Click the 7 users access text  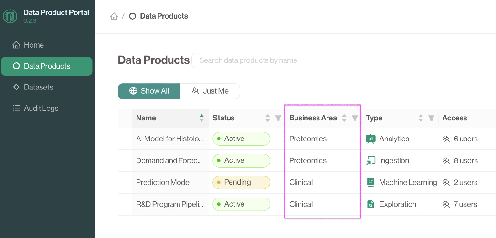click(x=465, y=204)
